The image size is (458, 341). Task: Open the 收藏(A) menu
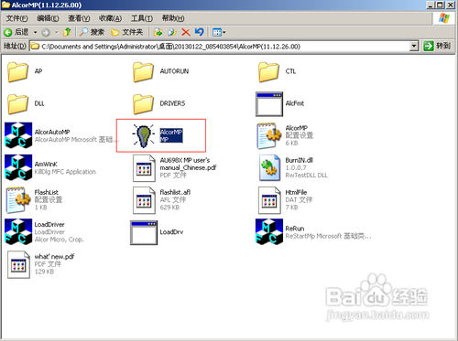pyautogui.click(x=110, y=18)
